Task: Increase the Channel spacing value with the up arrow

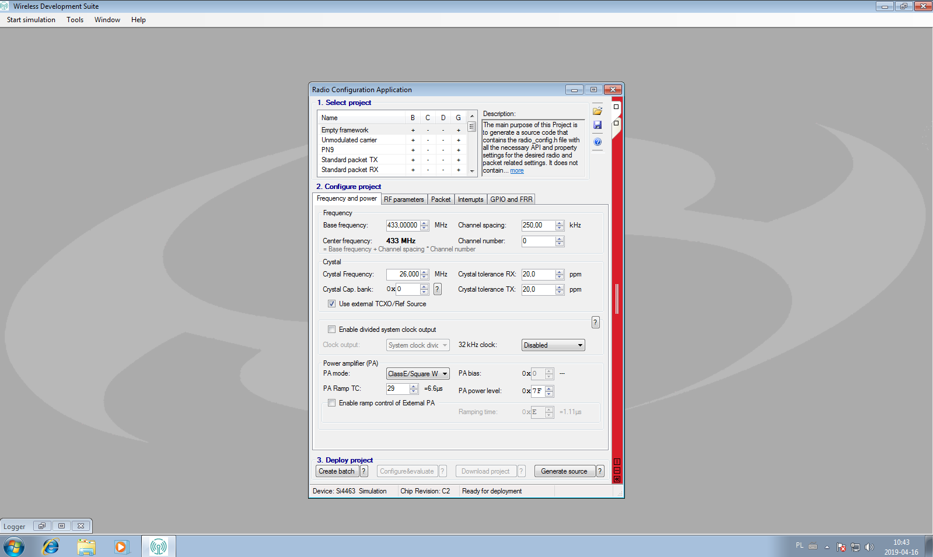Action: (560, 223)
